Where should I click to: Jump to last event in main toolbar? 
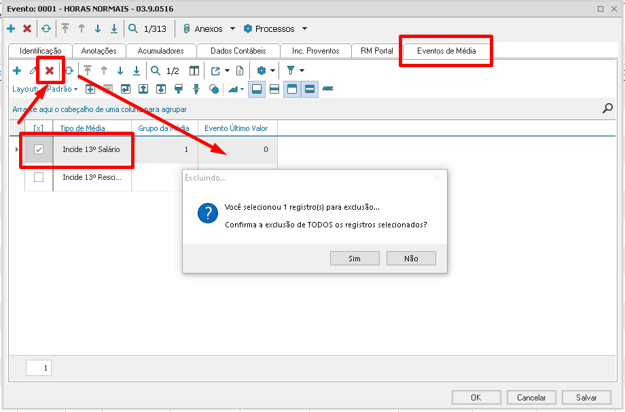(114, 29)
